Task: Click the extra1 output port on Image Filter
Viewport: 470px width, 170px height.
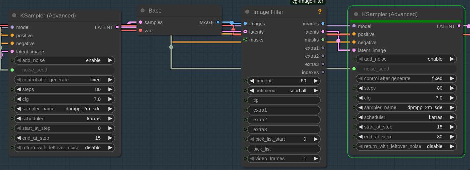Action: point(323,48)
